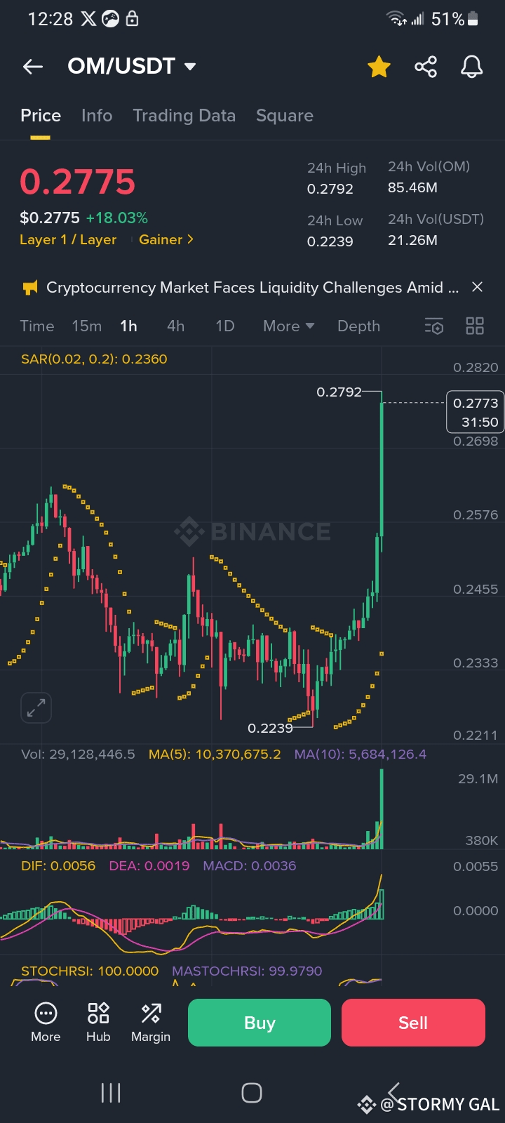Switch to the Info tab

point(97,115)
